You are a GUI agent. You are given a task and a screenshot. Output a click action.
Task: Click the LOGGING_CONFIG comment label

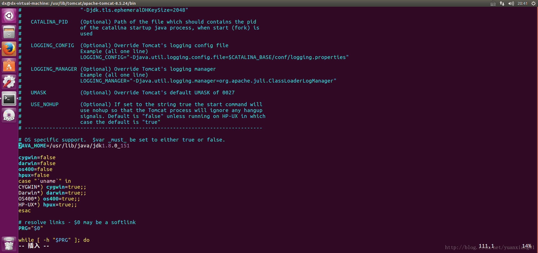(53, 45)
